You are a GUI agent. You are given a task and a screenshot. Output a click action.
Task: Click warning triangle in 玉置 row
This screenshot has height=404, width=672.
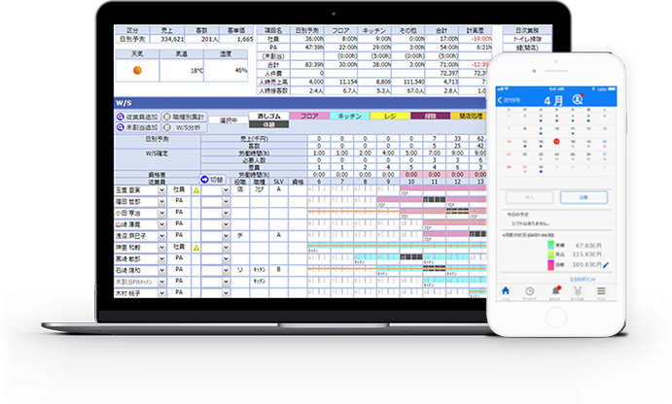tap(195, 191)
